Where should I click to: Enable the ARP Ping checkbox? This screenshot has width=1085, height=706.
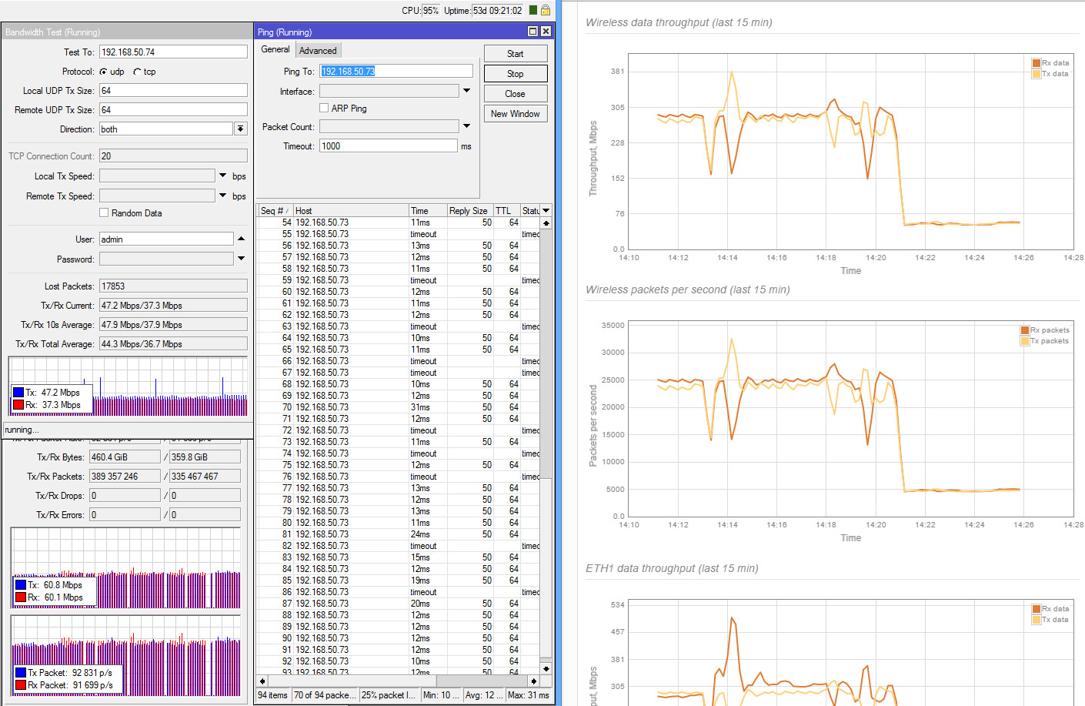pos(324,109)
